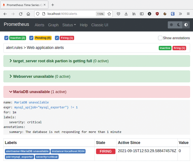Viewport: 193px width, 167px height.
Task: Show more extensions with double chevron
Action: 180,14
